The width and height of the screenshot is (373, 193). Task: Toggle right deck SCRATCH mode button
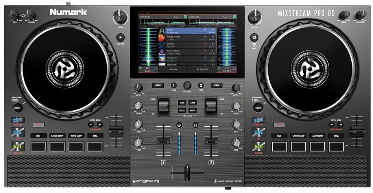(x=259, y=108)
